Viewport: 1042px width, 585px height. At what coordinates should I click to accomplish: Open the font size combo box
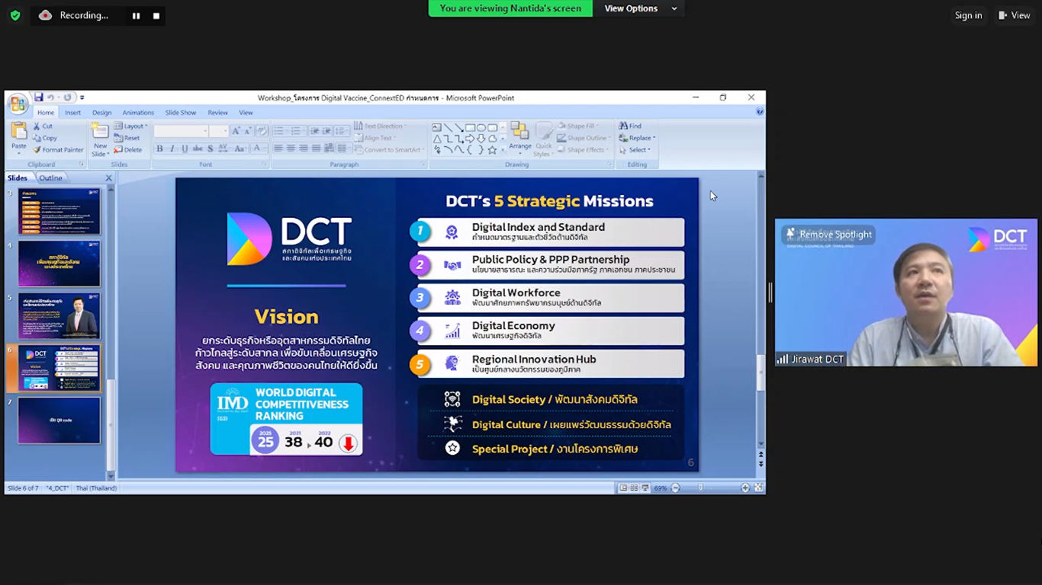220,131
